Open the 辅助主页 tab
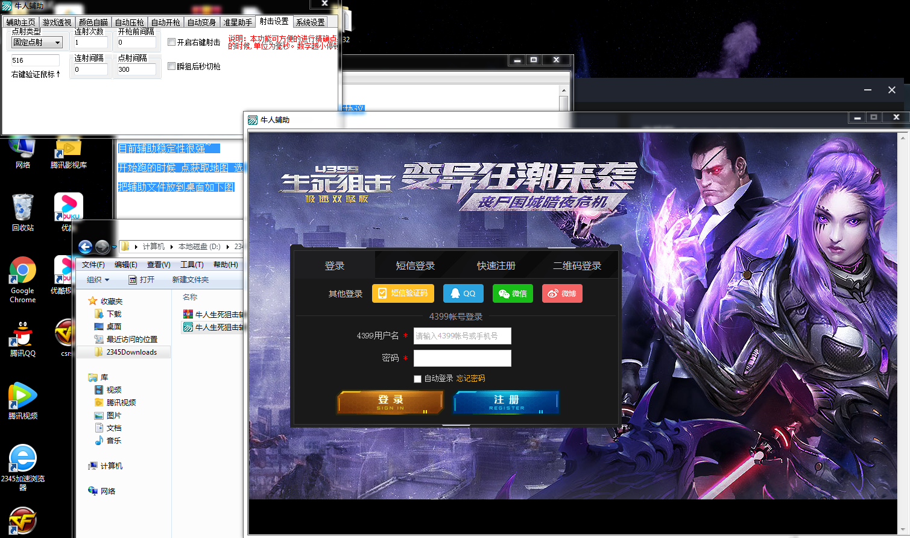Screen dimensions: 910x538 (x=21, y=22)
